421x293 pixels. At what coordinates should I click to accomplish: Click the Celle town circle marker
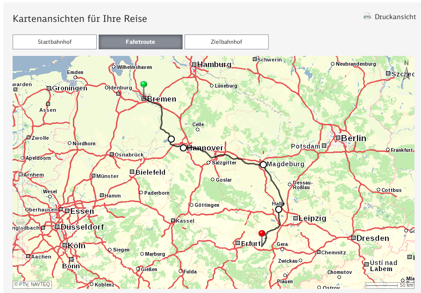pos(198,129)
